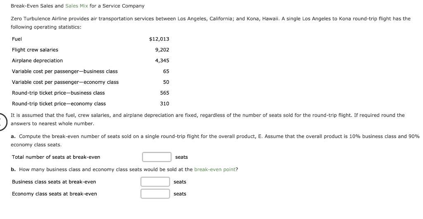This screenshot has width=423, height=219.
Task: Click the Economy class seats at break-even field
Action: pyautogui.click(x=155, y=194)
